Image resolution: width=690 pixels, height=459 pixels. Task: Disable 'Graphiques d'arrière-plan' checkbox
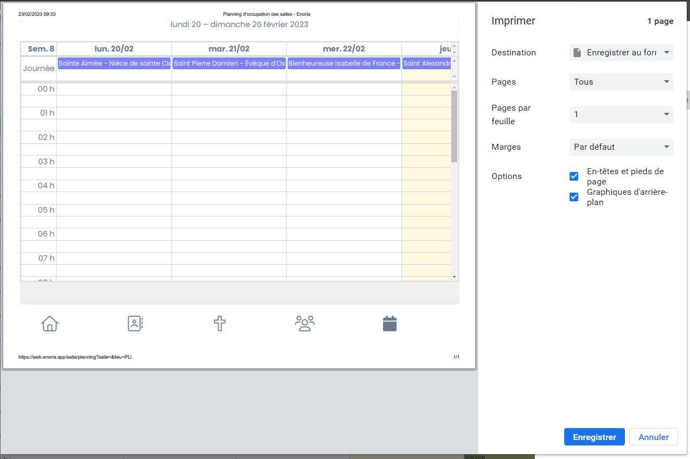tap(574, 197)
